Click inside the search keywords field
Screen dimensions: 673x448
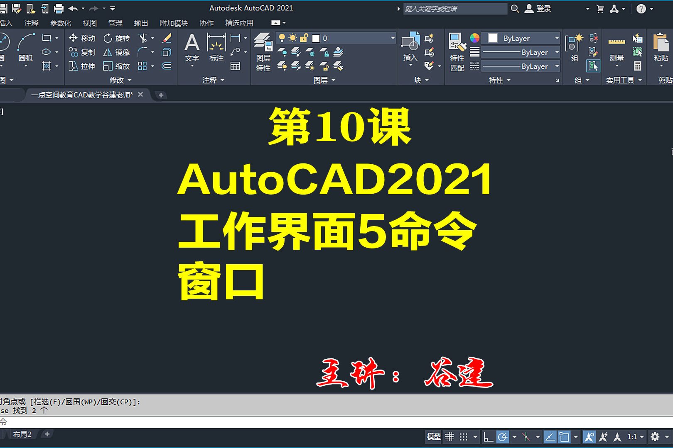click(x=455, y=8)
